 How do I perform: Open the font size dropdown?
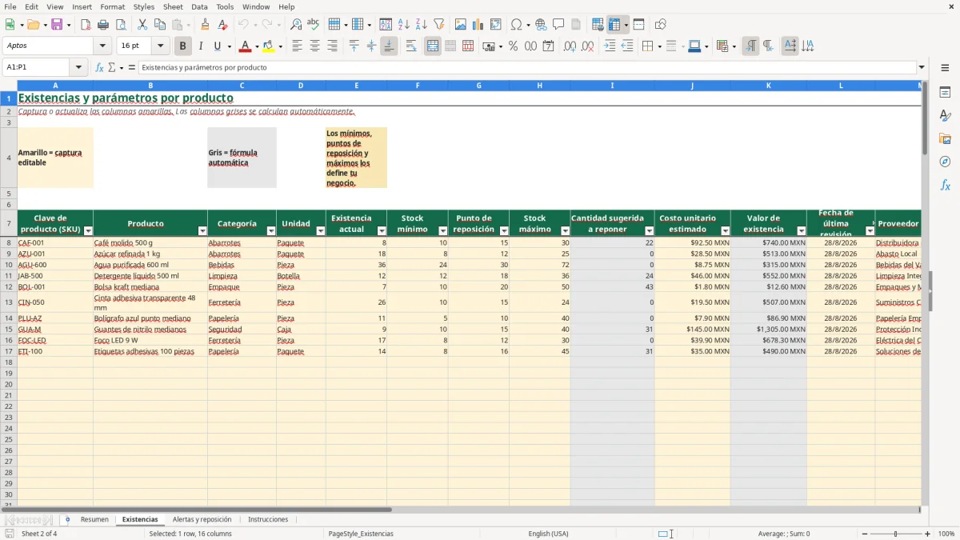[x=160, y=46]
